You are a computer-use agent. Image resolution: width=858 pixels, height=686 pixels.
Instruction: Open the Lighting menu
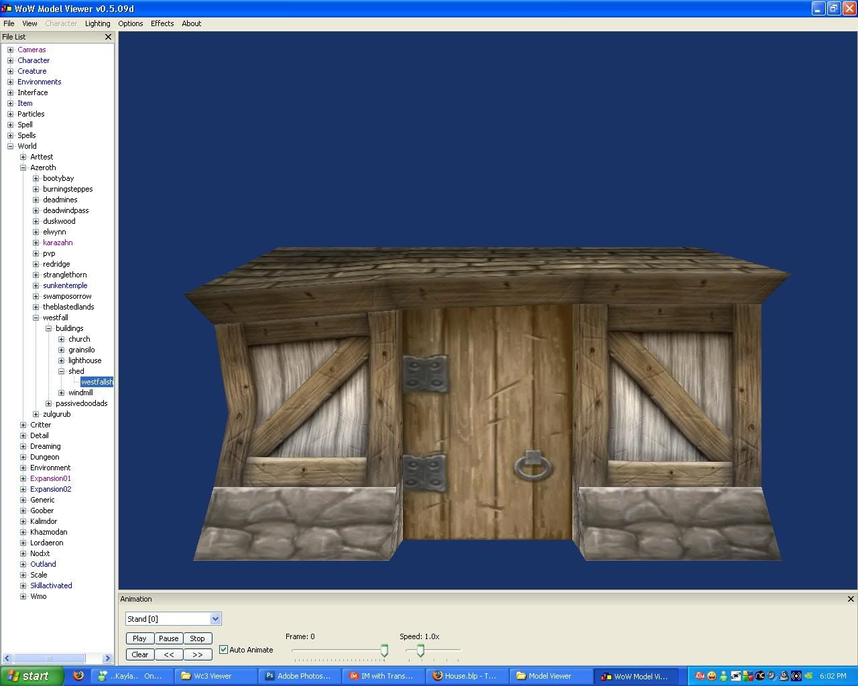[x=97, y=23]
